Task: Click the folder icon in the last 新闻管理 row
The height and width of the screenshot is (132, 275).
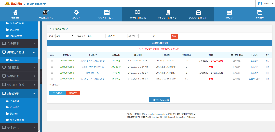Action: tap(7, 120)
